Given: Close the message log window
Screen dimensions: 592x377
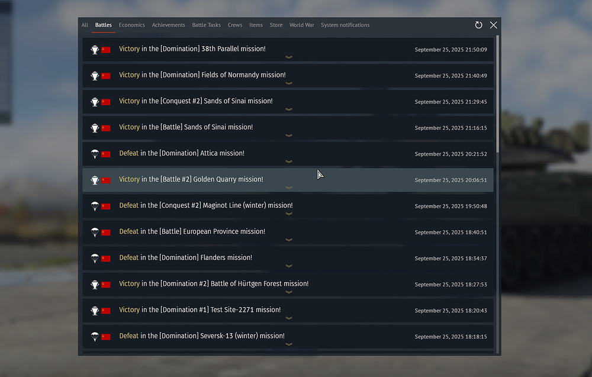Looking at the screenshot, I should point(493,25).
